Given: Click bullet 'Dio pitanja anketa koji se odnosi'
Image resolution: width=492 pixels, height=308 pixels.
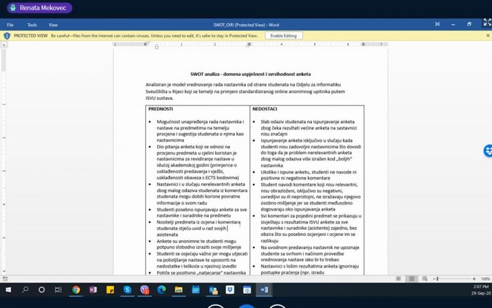Looking at the screenshot, I should 197,162.
